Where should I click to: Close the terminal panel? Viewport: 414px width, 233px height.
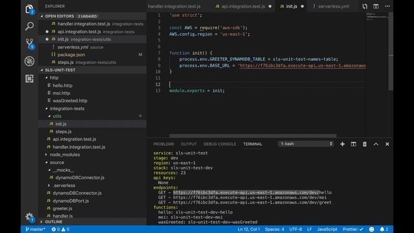tap(387, 144)
